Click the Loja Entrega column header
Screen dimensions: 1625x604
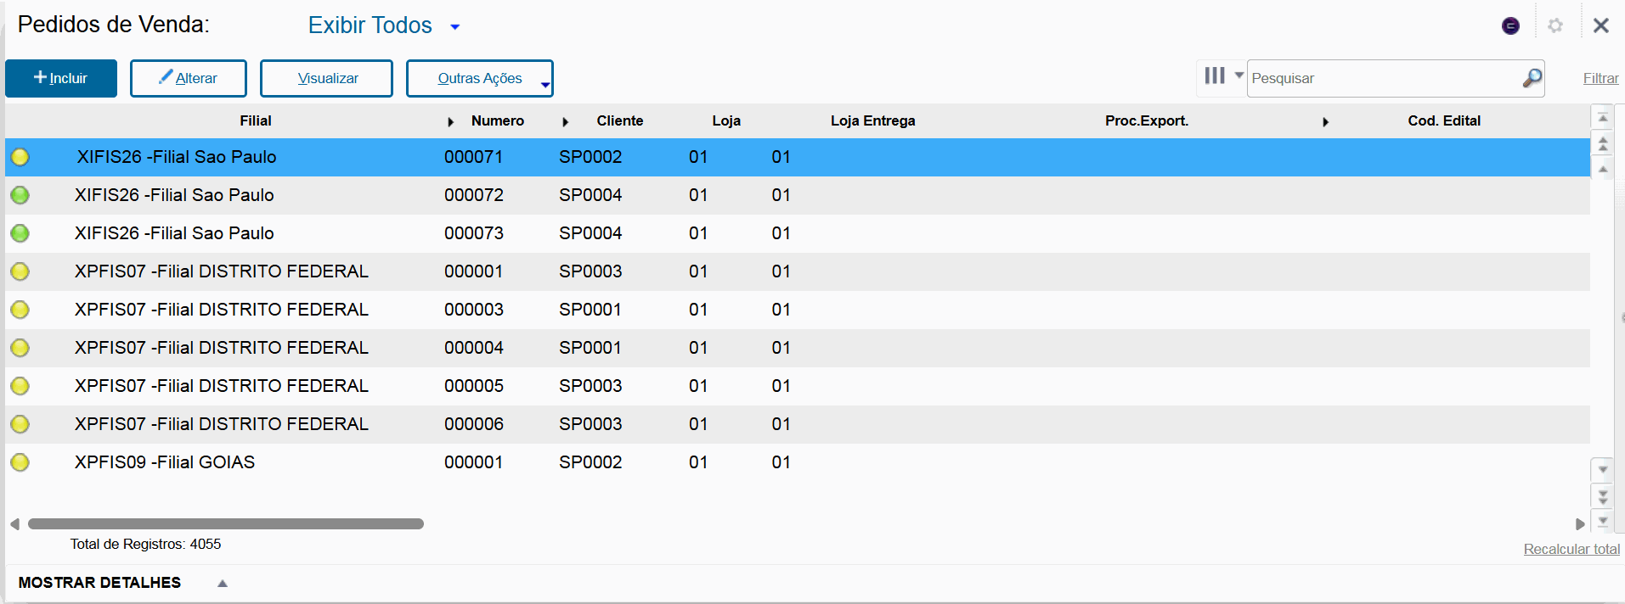coord(872,120)
